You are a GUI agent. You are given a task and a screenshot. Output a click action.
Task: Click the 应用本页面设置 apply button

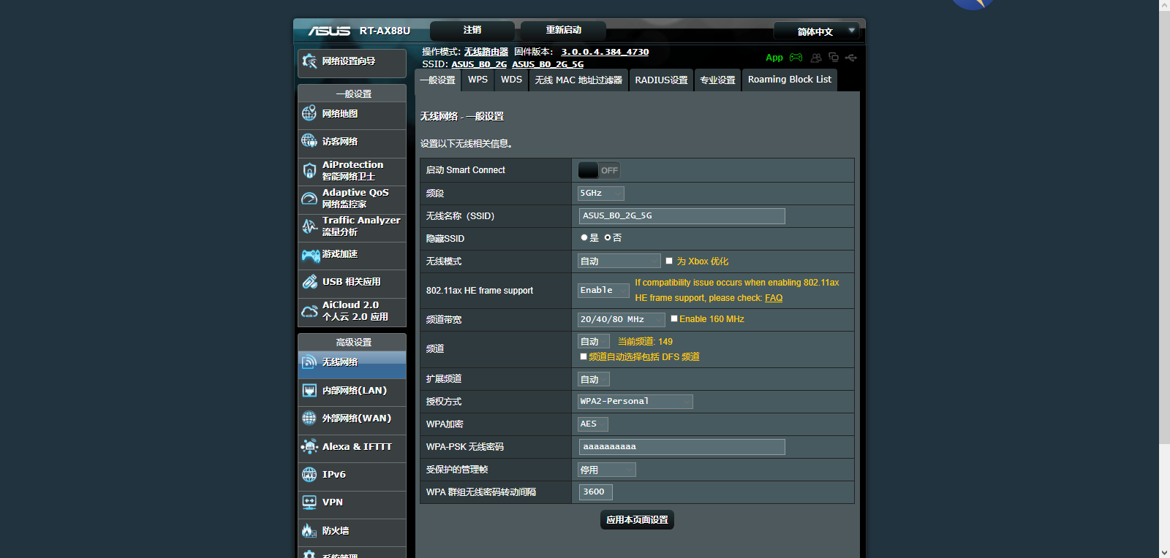point(637,520)
